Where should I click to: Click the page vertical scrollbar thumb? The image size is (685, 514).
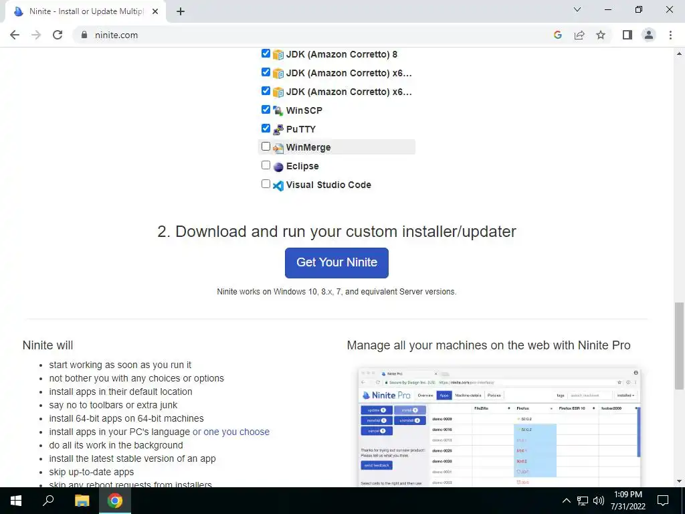[x=679, y=346]
